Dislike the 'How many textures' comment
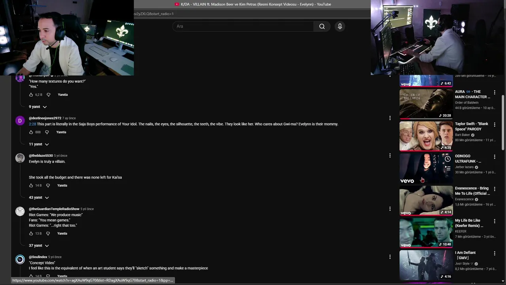 tap(49, 95)
